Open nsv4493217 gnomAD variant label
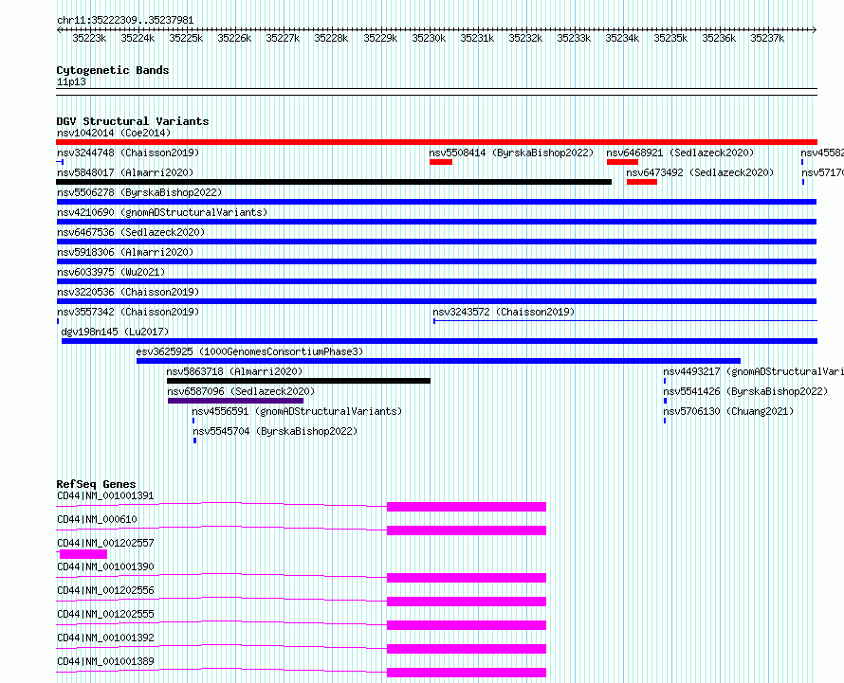Viewport: 844px width, 683px height. click(x=753, y=371)
